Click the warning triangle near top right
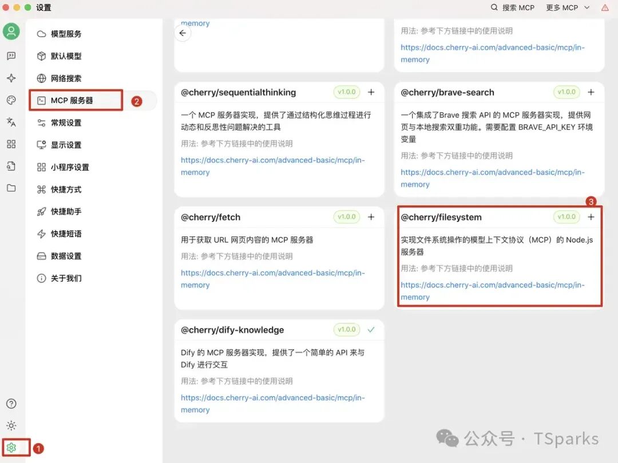The width and height of the screenshot is (618, 463). click(605, 7)
